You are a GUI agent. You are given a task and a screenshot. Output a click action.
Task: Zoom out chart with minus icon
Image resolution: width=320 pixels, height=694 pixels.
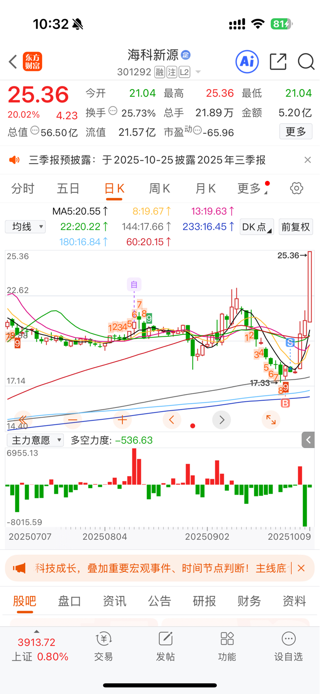tap(73, 420)
